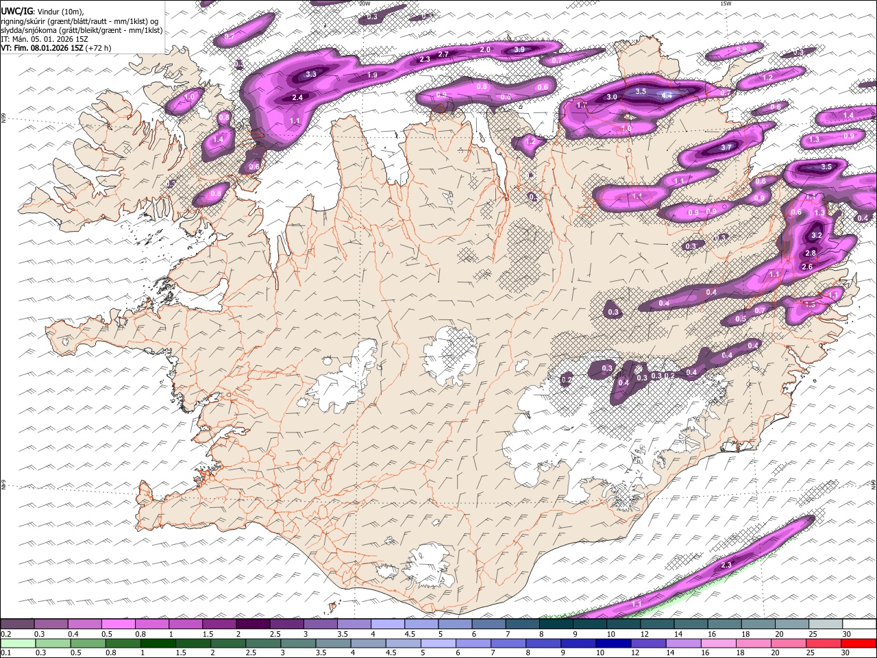Click the 0.2 label in the top legend row
The height and width of the screenshot is (658, 877).
coord(5,634)
